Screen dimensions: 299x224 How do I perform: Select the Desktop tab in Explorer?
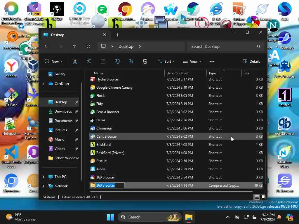(x=74, y=35)
